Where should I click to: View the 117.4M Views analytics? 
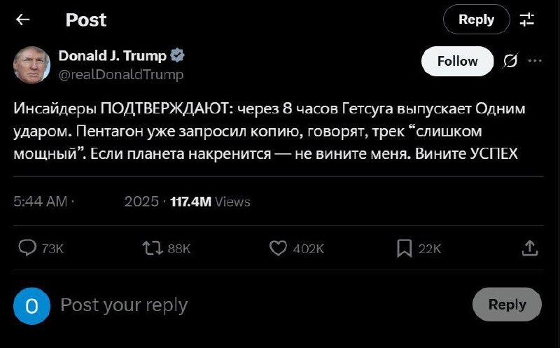point(211,202)
